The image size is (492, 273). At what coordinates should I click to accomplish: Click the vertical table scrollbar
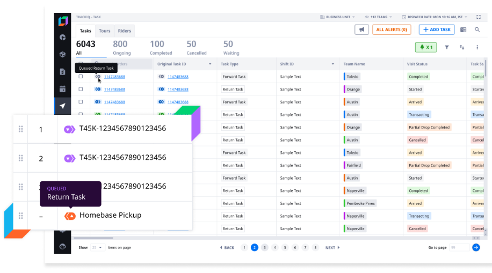click(486, 68)
